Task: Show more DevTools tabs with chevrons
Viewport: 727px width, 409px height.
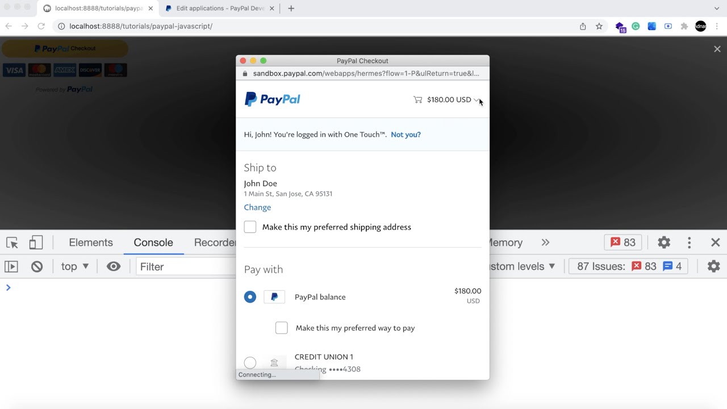Action: (545, 243)
